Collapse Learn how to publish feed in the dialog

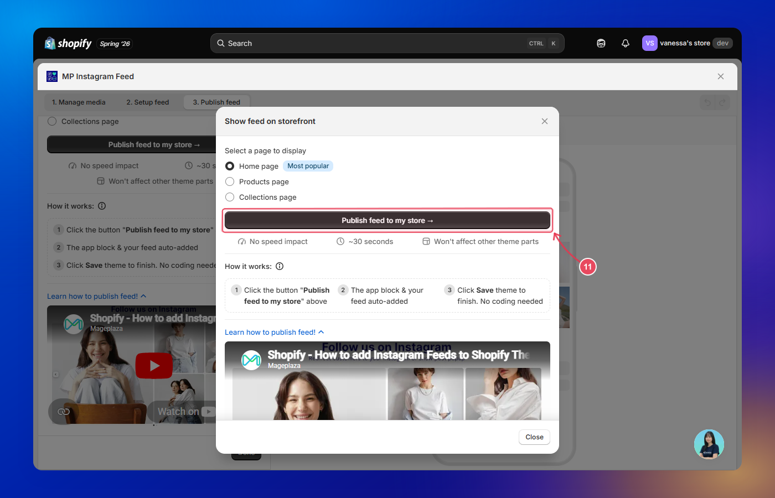click(275, 332)
